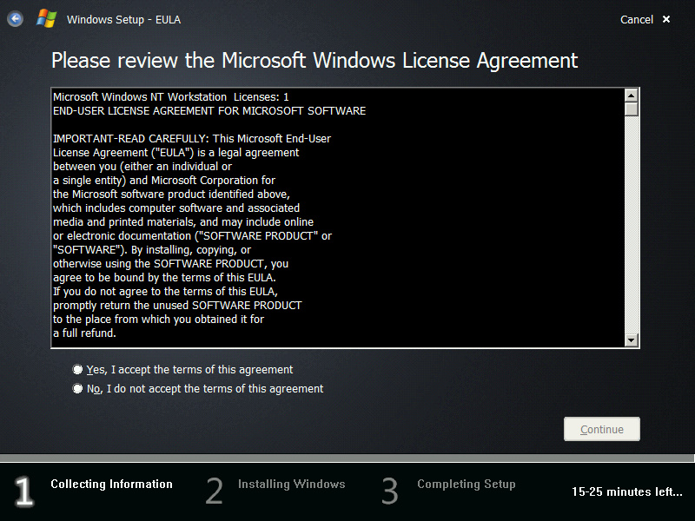Click the X close icon beside Cancel
The width and height of the screenshot is (695, 521).
665,19
